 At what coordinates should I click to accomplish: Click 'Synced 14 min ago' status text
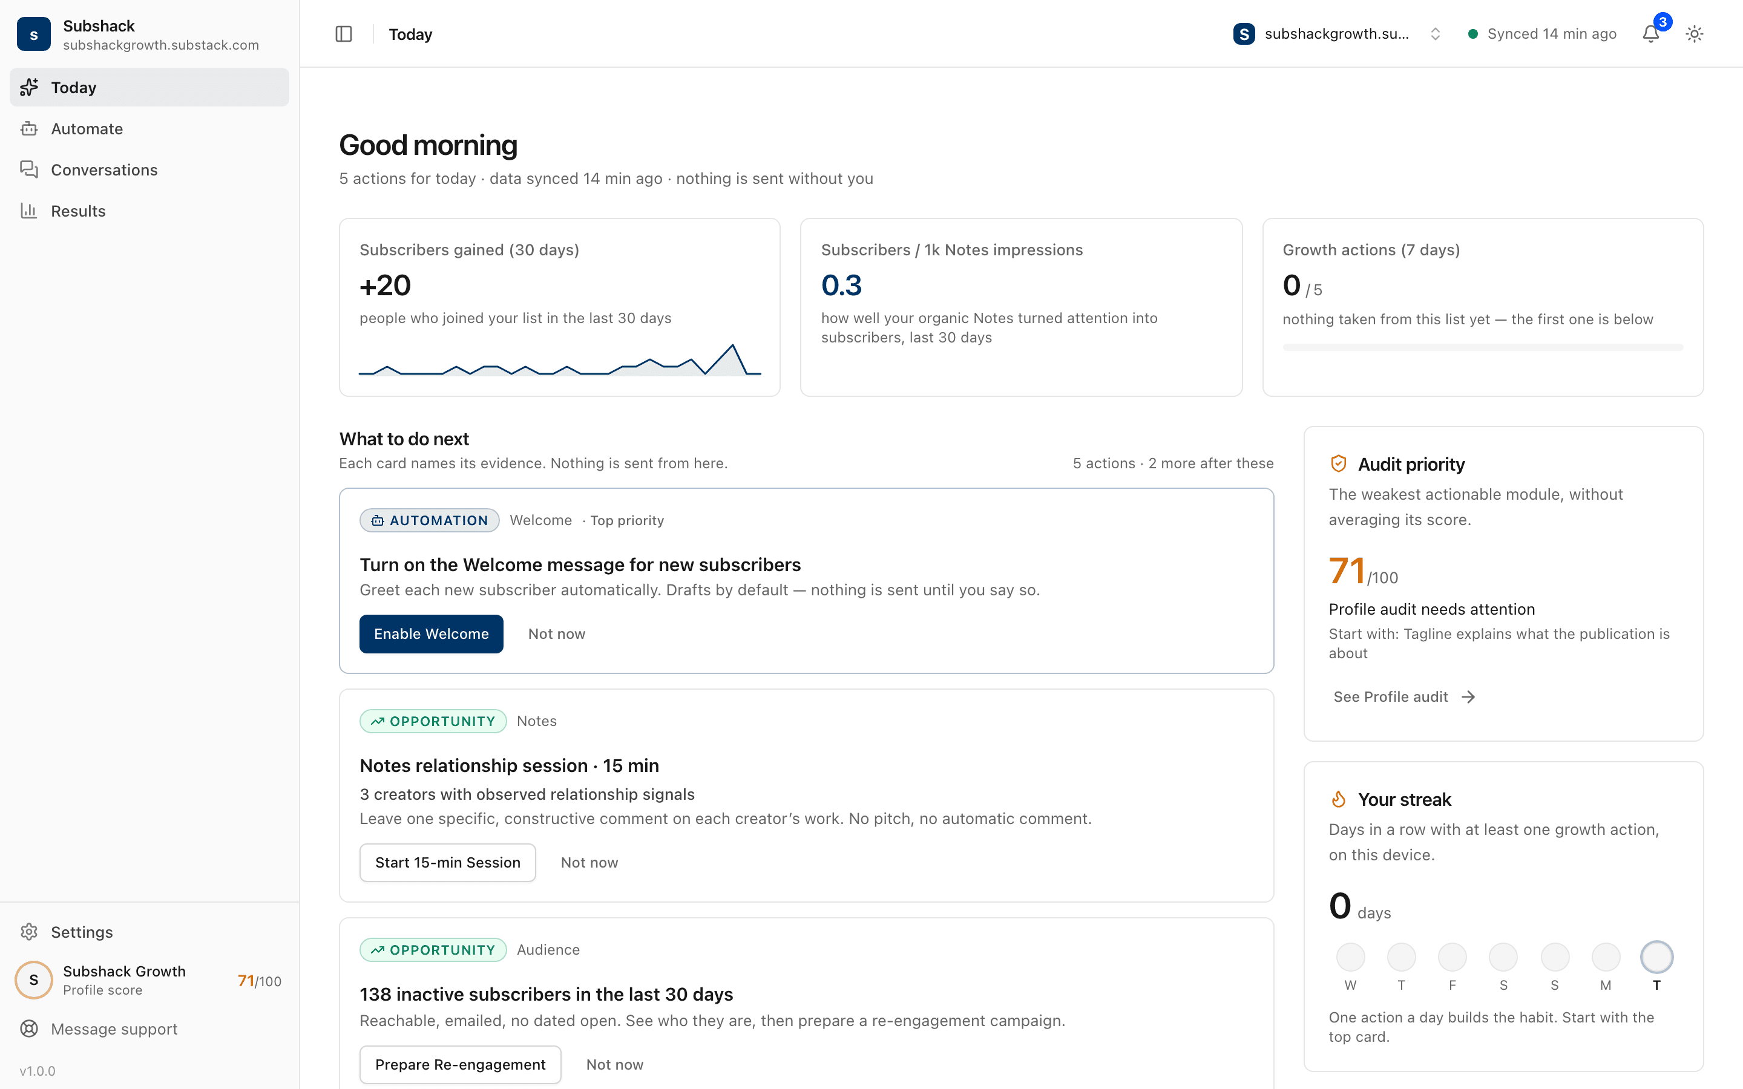click(x=1551, y=34)
